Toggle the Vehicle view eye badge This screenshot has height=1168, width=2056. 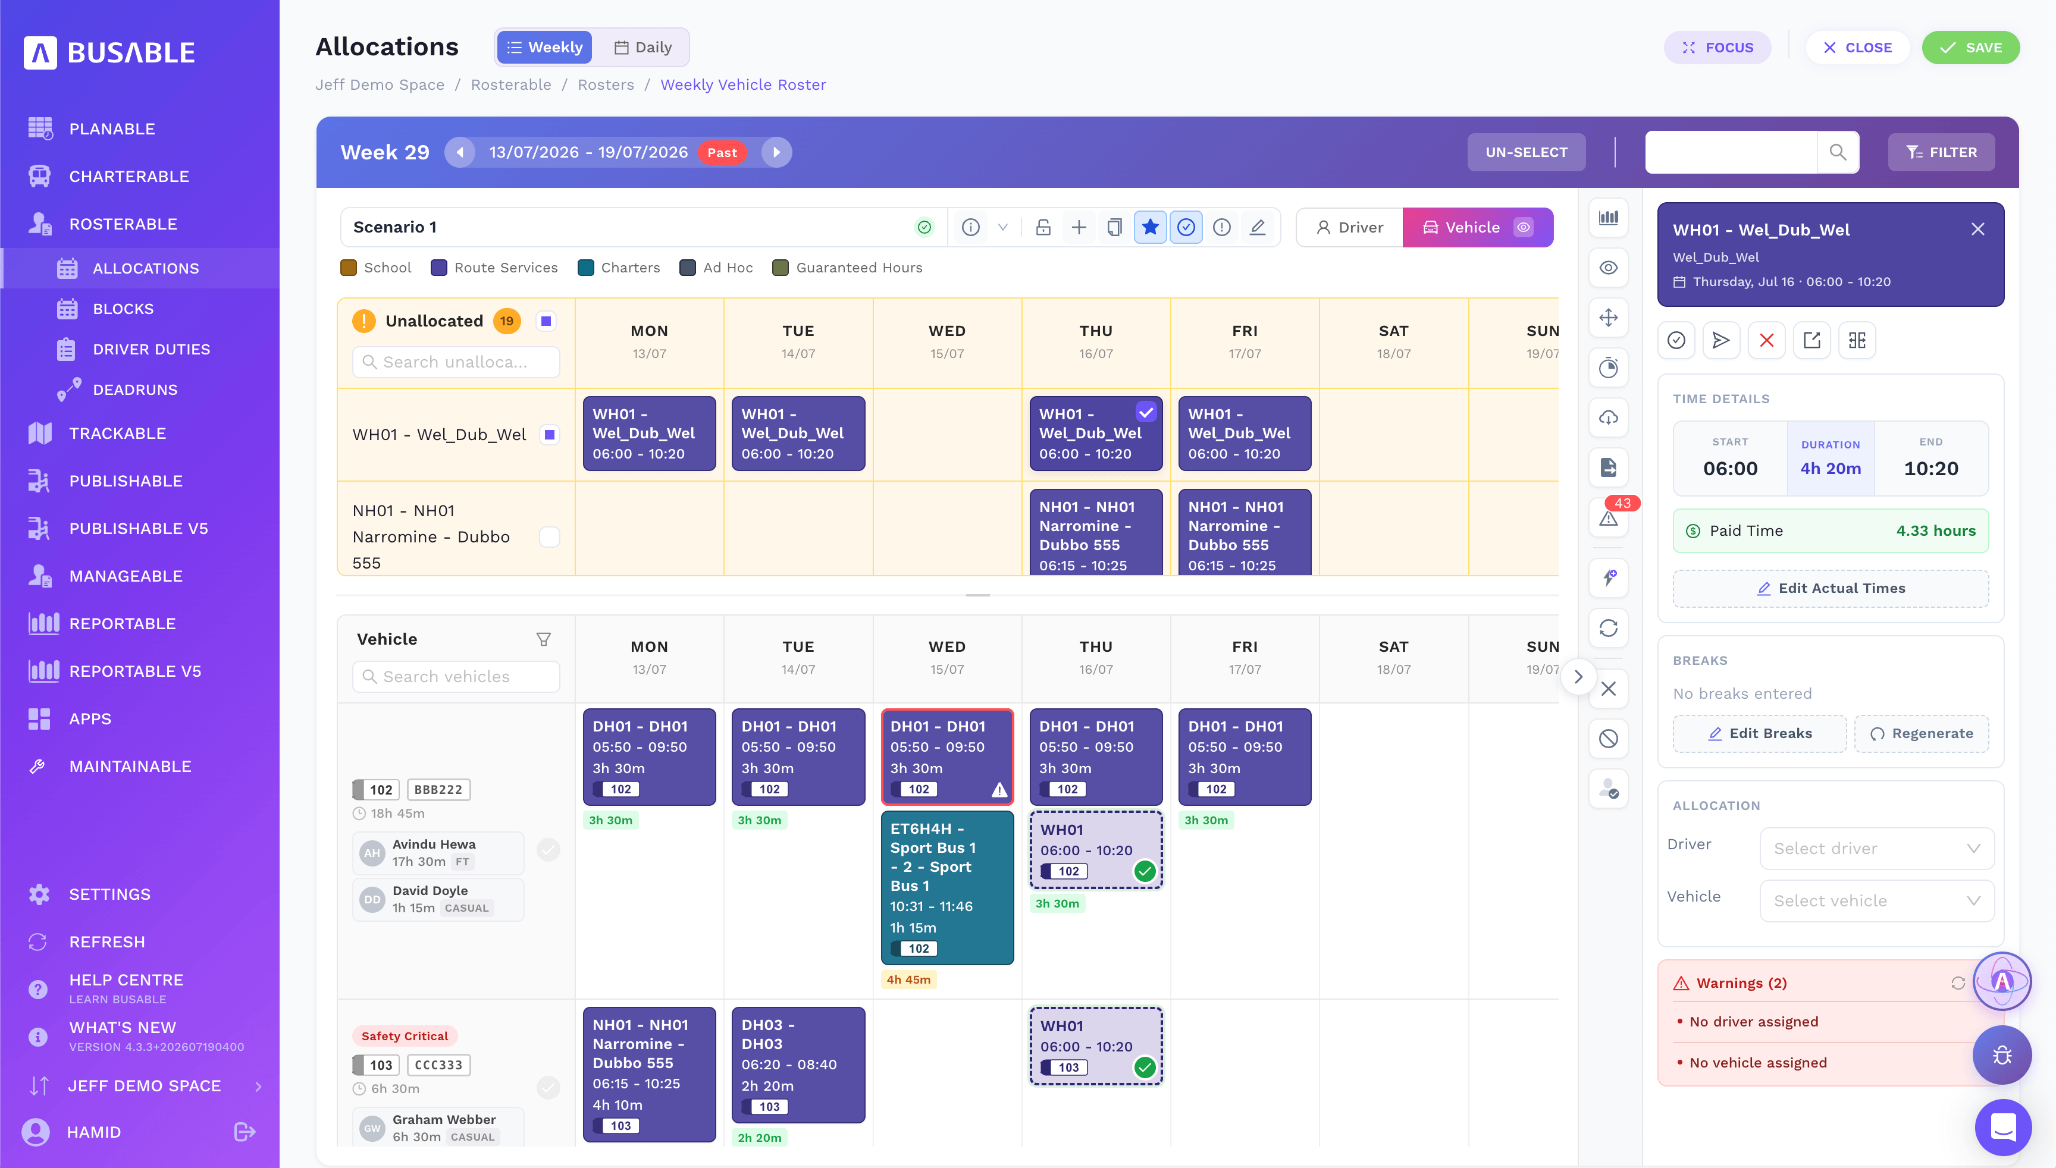(x=1523, y=228)
